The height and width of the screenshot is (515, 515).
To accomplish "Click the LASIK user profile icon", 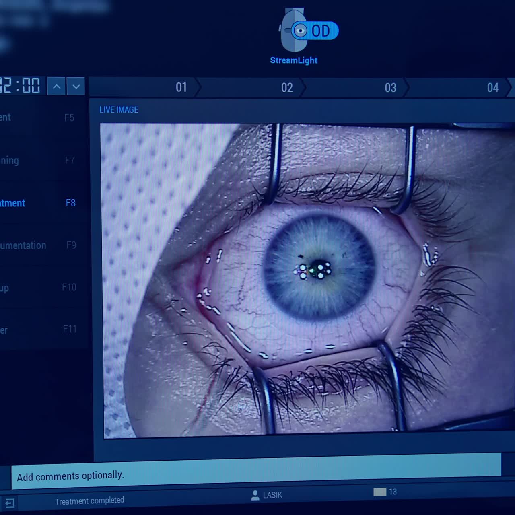I will [255, 495].
